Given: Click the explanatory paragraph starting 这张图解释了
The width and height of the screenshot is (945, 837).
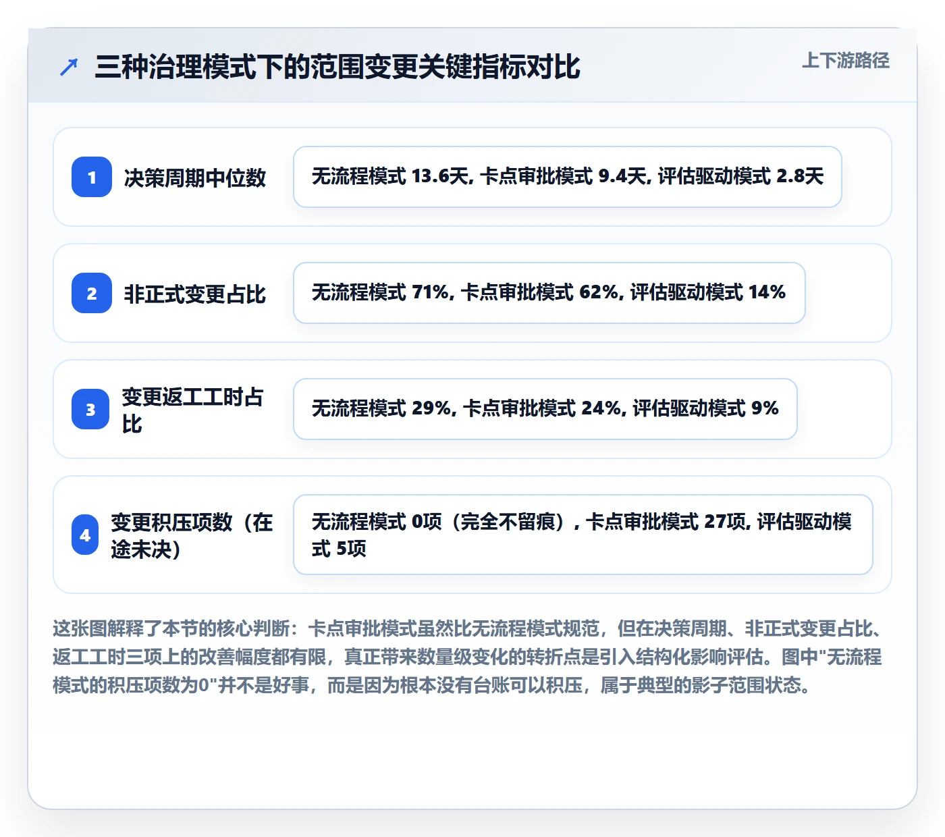Looking at the screenshot, I should coord(468,657).
